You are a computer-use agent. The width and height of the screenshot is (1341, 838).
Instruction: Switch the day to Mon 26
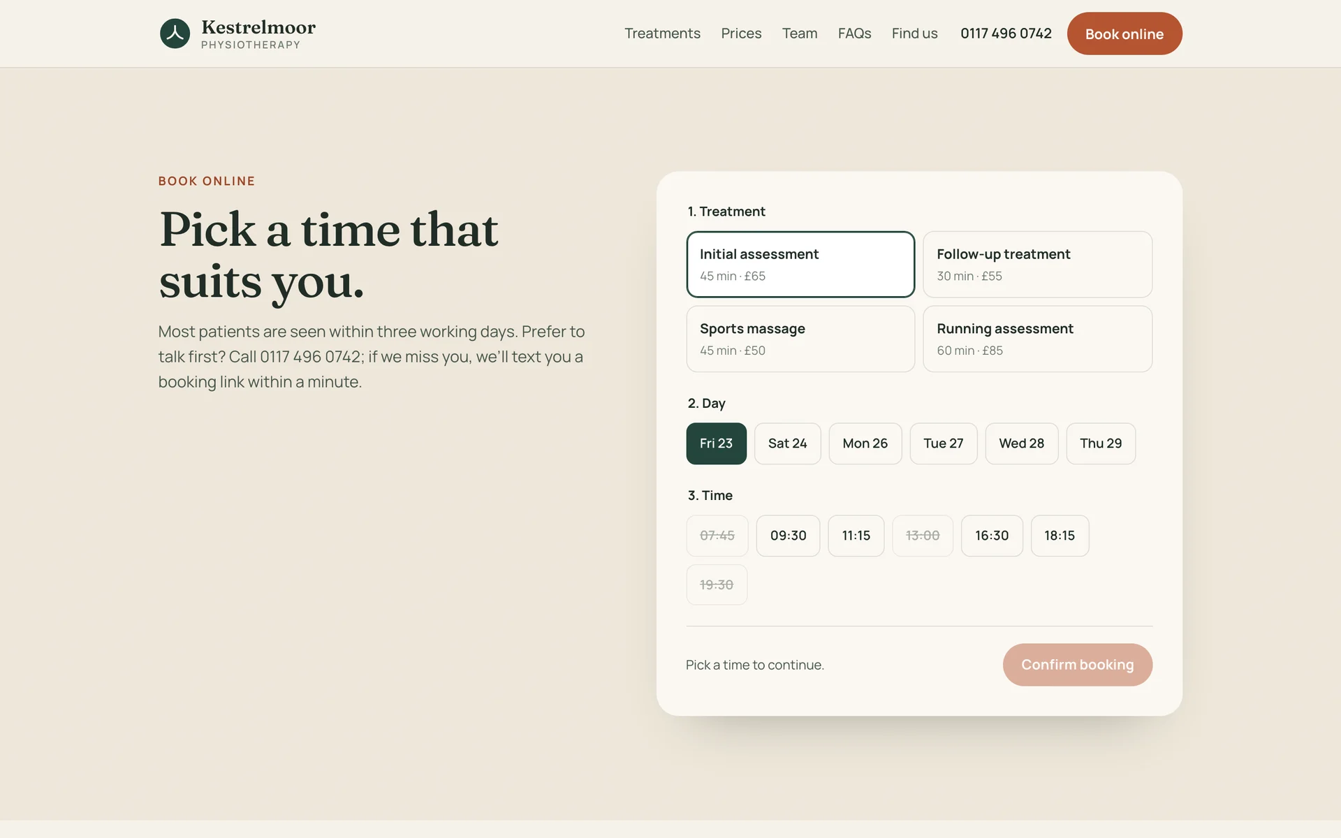[865, 443]
